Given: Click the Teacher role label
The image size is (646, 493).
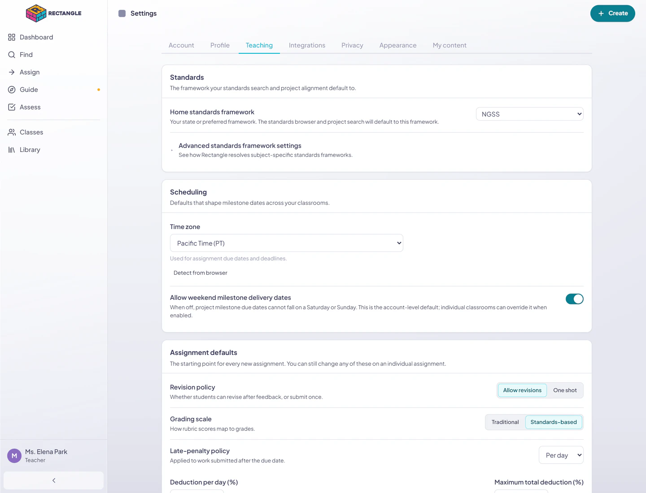Looking at the screenshot, I should pyautogui.click(x=35, y=460).
